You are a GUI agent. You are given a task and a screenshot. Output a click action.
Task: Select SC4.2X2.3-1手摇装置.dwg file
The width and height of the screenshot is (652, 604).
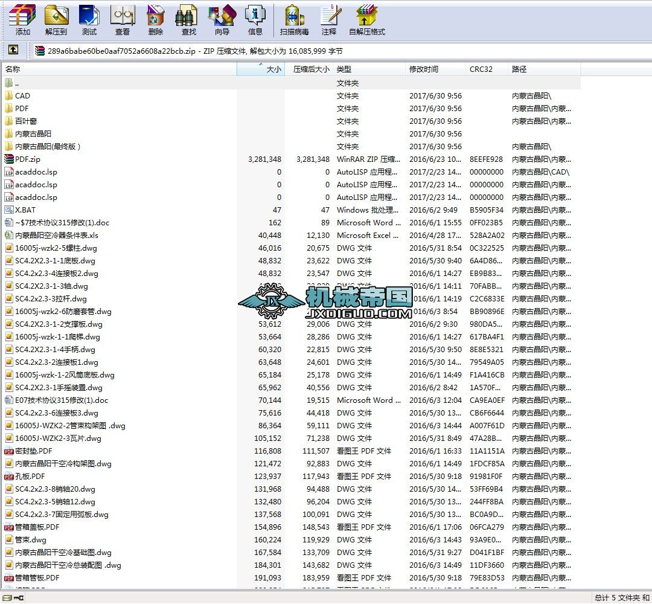[x=291, y=387]
